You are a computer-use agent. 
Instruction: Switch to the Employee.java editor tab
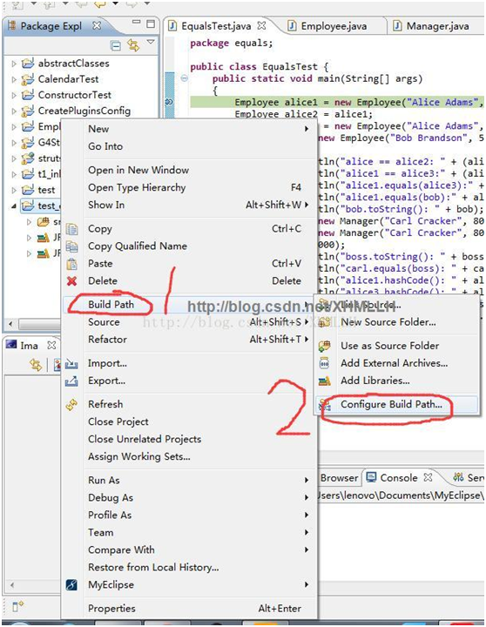(332, 26)
